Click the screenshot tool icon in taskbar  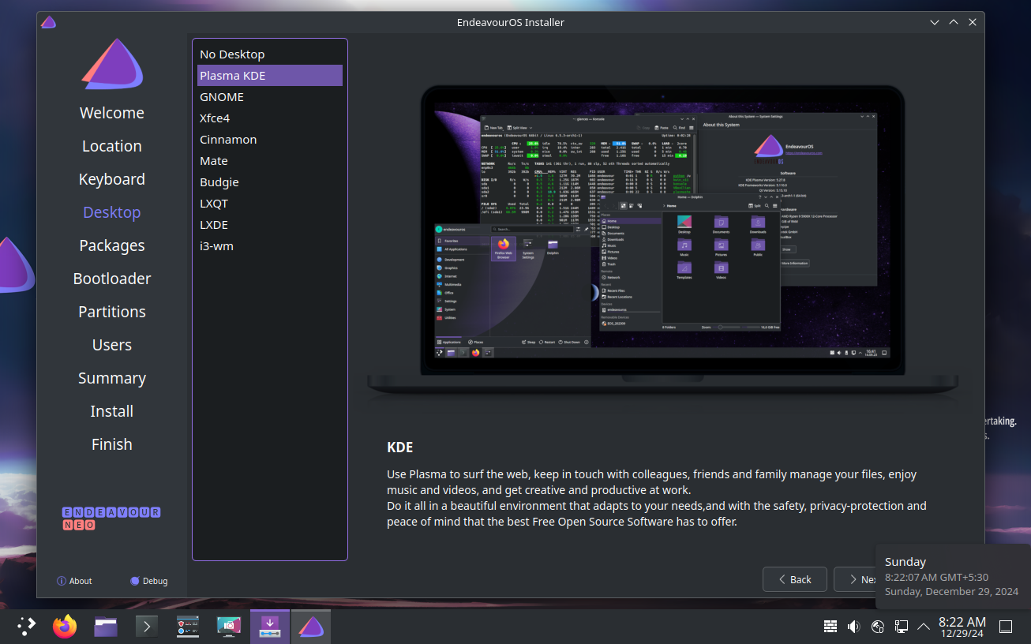[x=229, y=627]
